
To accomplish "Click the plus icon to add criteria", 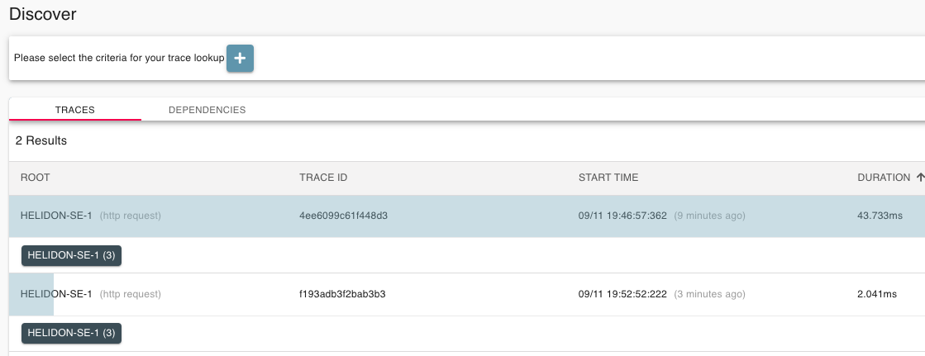I will pyautogui.click(x=240, y=59).
